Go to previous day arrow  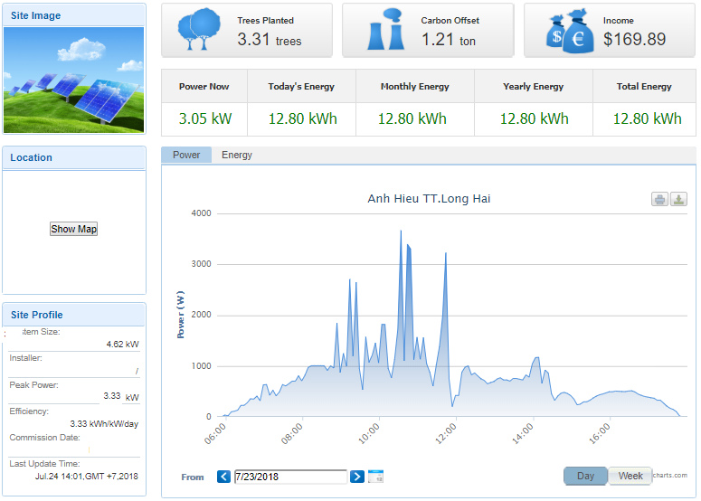click(x=224, y=477)
